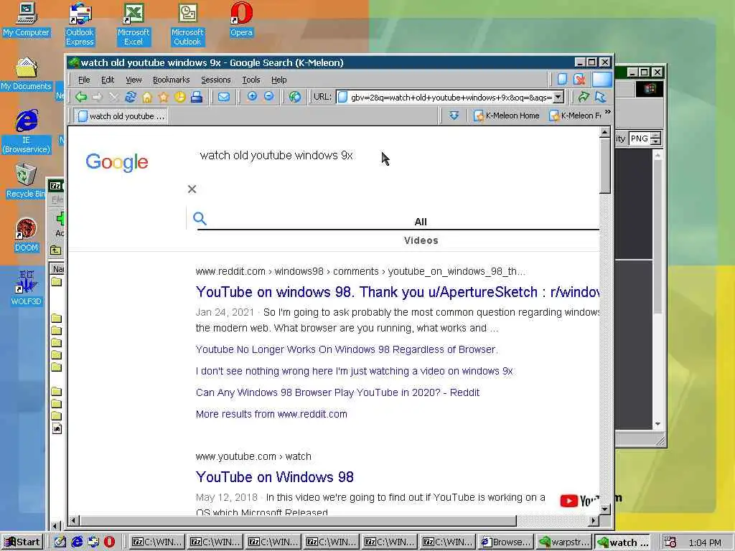Go back with the green Back arrow
The image size is (735, 551).
pos(81,97)
